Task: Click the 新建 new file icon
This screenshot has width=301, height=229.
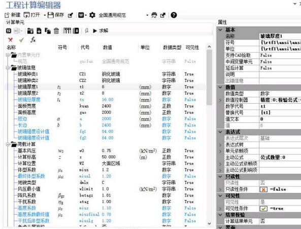Action: [7, 15]
